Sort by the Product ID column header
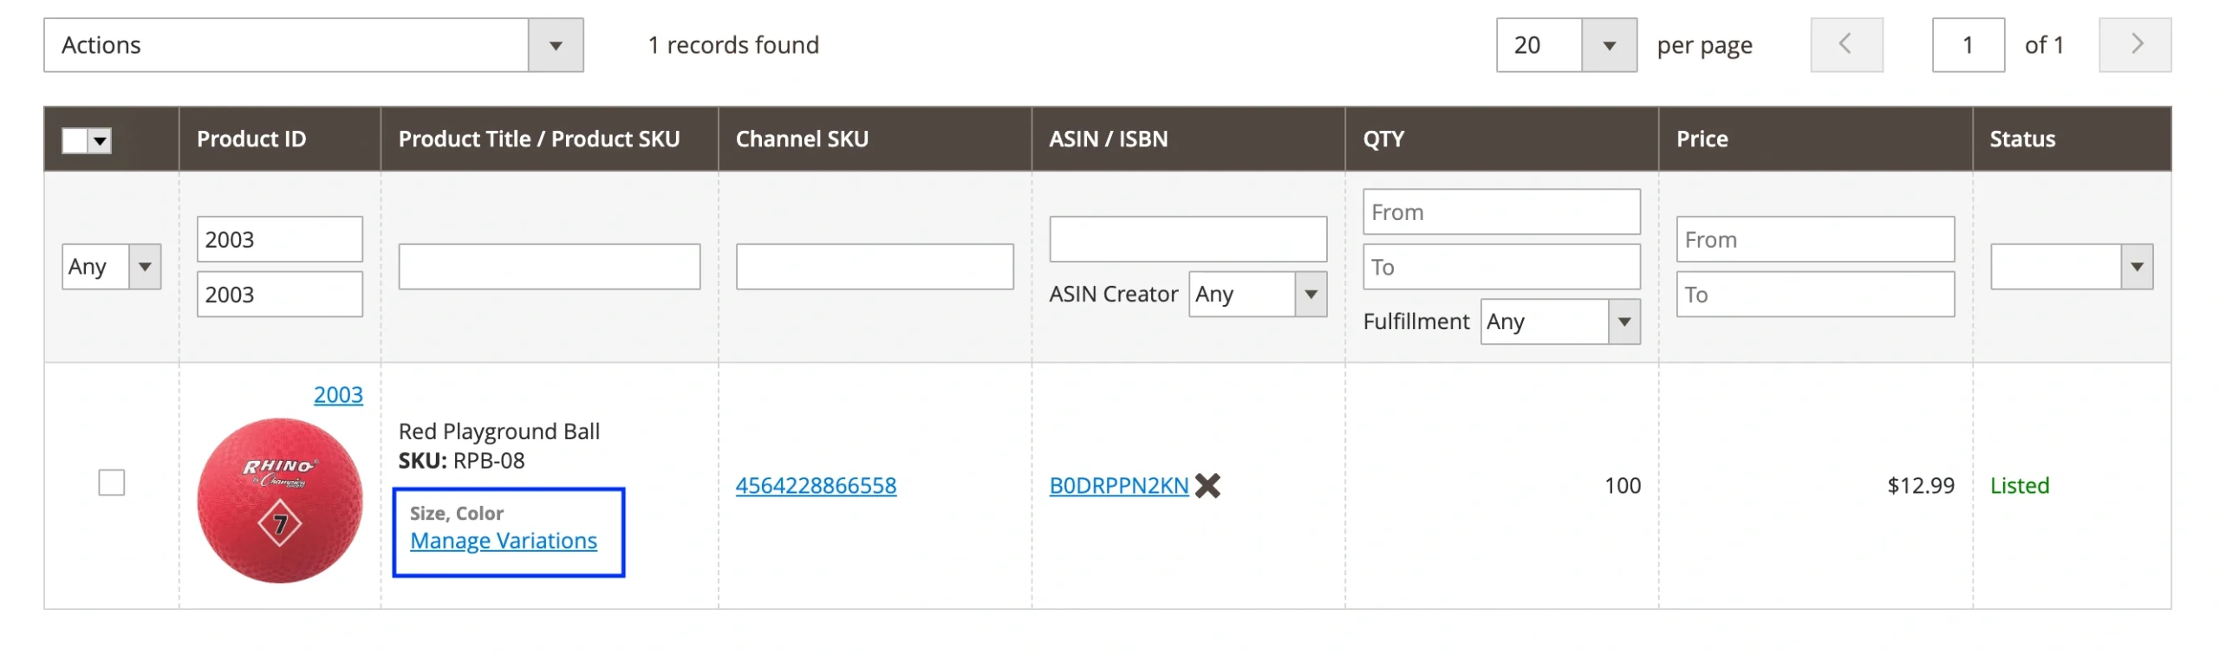Image resolution: width=2219 pixels, height=655 pixels. tap(251, 139)
